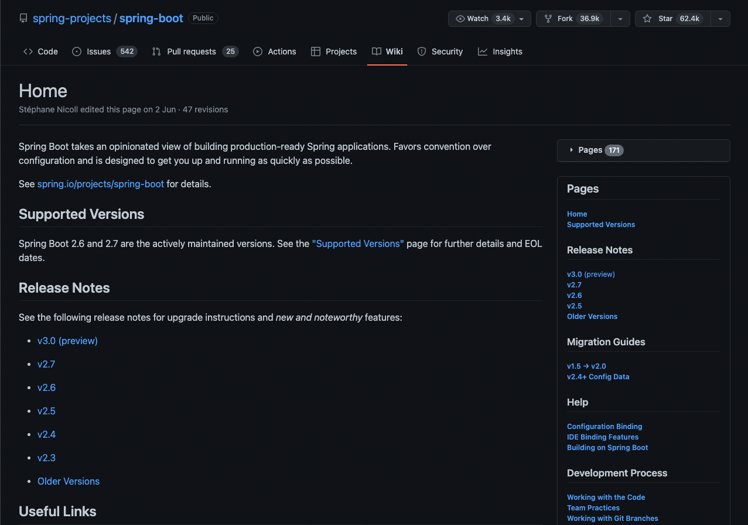
Task: Click the Star 62.4k button
Action: (x=673, y=19)
